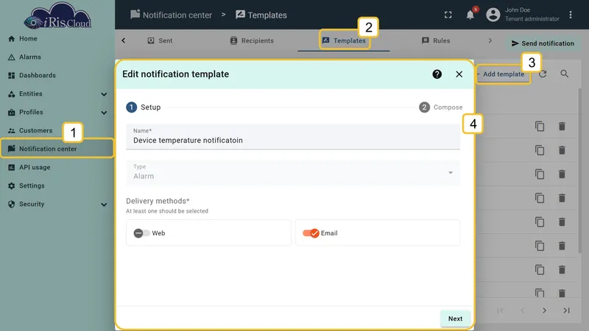Open Alarms in the sidebar
Image resolution: width=589 pixels, height=331 pixels.
(x=30, y=57)
